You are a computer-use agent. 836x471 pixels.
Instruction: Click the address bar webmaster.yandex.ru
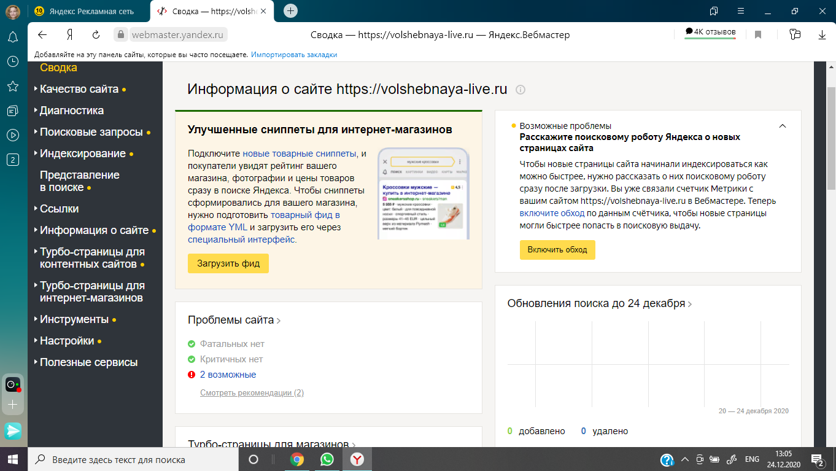point(177,35)
